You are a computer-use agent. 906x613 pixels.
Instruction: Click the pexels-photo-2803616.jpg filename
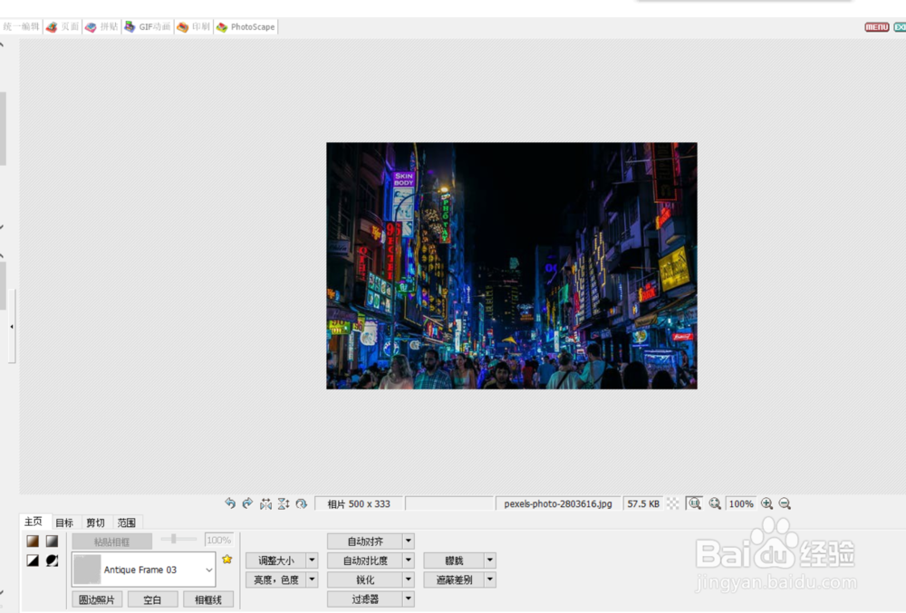point(557,503)
